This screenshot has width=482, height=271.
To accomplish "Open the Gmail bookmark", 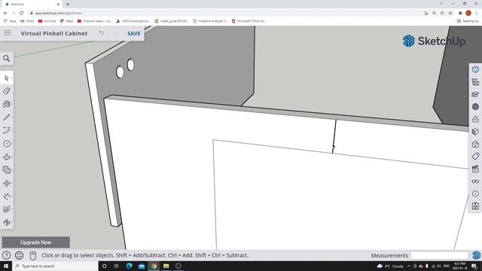I will 27,21.
